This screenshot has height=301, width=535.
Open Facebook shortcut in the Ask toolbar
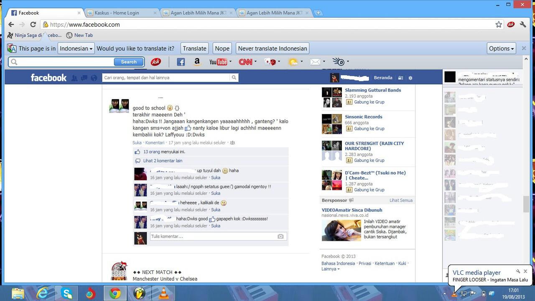pos(181,62)
